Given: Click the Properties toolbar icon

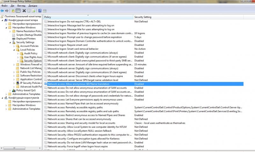Looking at the screenshot, I should point(29,11).
